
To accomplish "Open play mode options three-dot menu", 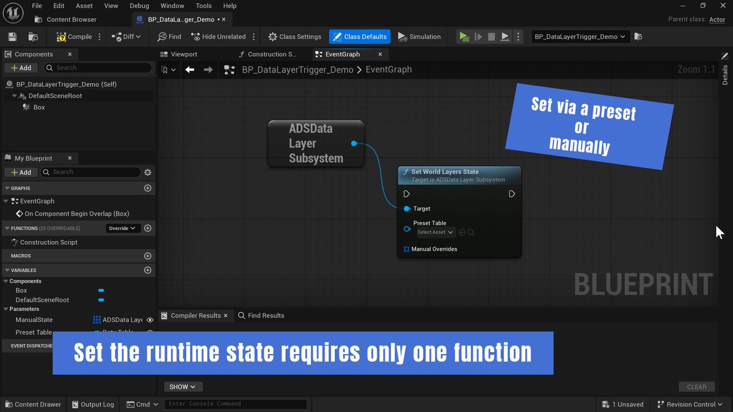I will (518, 37).
